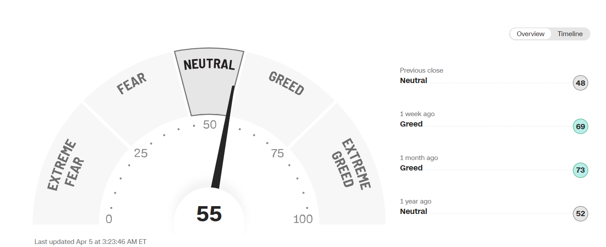Image resolution: width=606 pixels, height=247 pixels.
Task: Click the 50 gauge scale mark
Action: (210, 125)
